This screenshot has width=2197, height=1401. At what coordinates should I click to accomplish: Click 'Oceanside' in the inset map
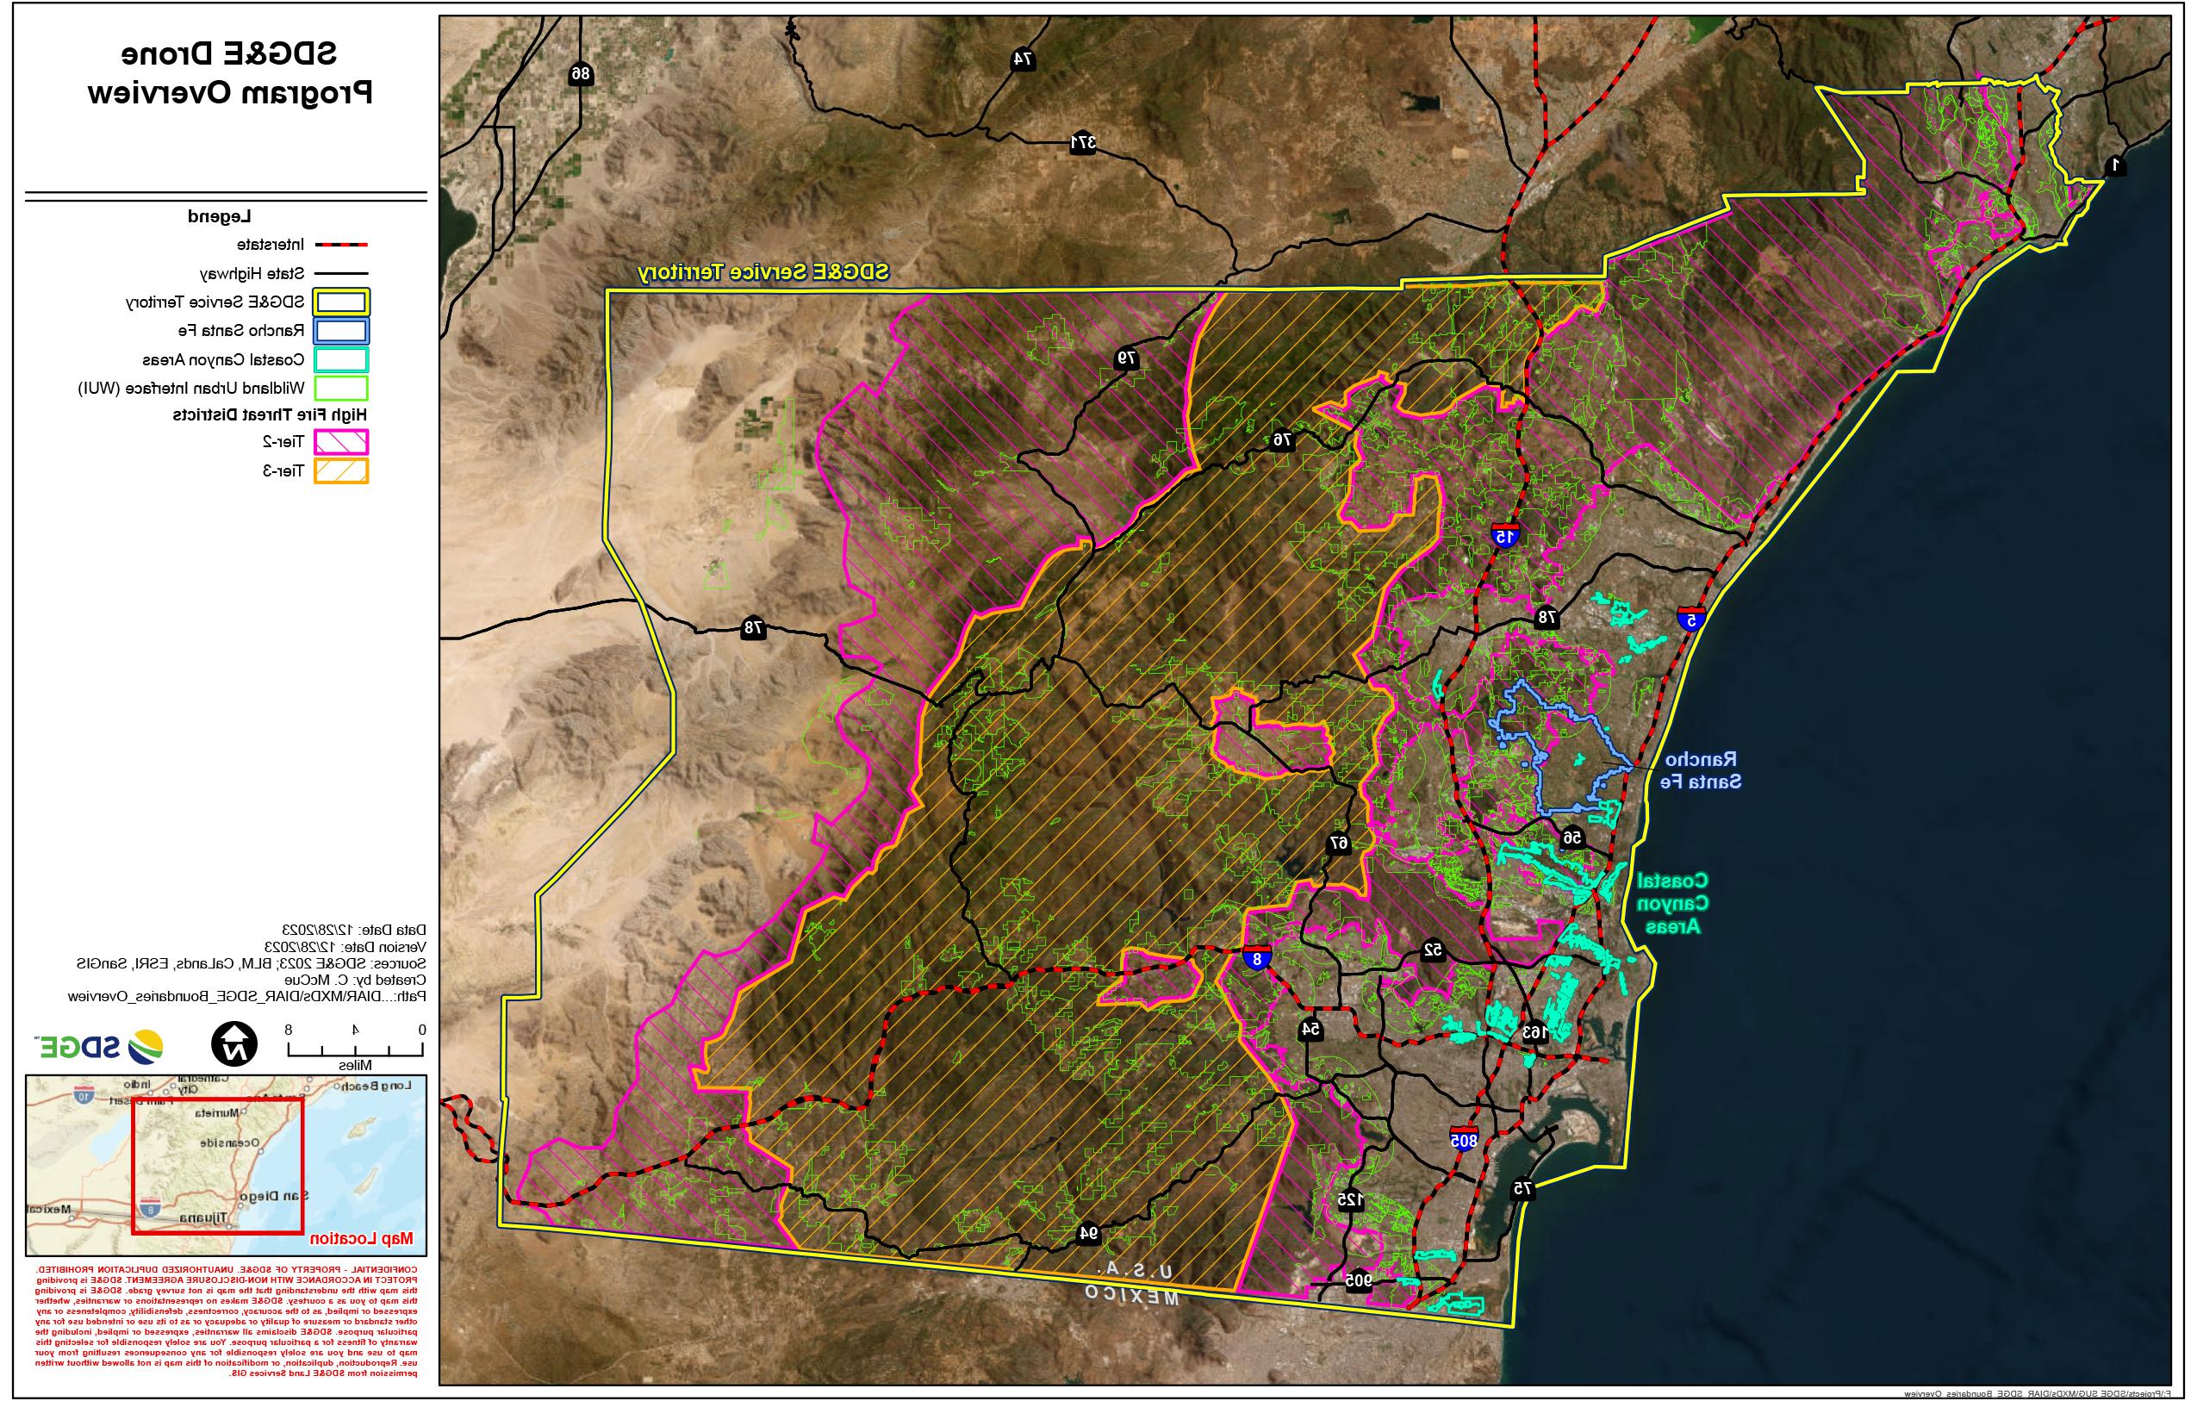click(x=230, y=1143)
